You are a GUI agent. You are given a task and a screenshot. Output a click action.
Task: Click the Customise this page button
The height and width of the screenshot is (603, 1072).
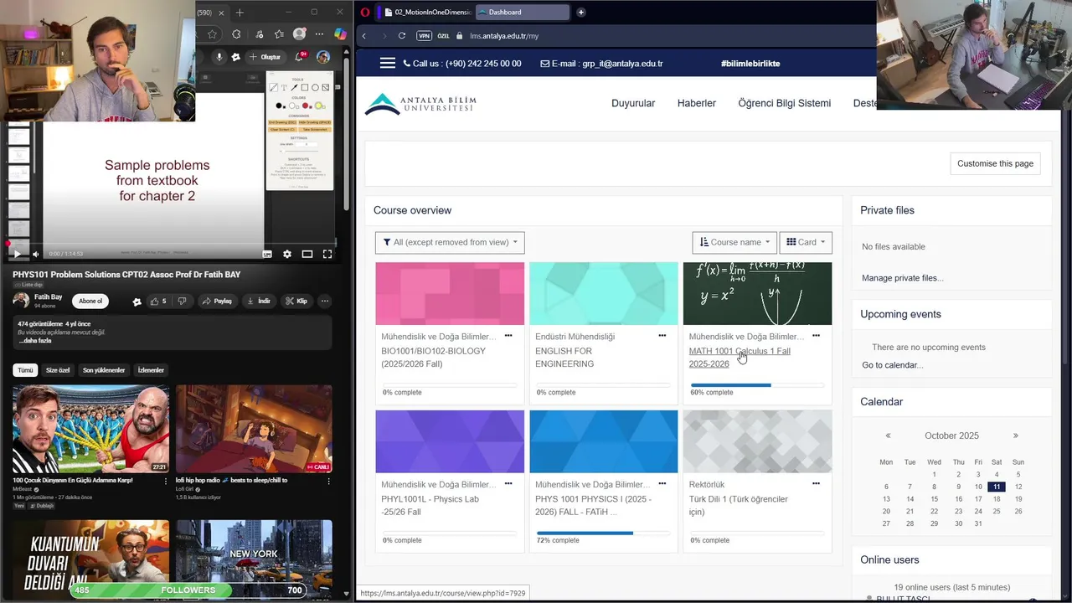pos(995,163)
